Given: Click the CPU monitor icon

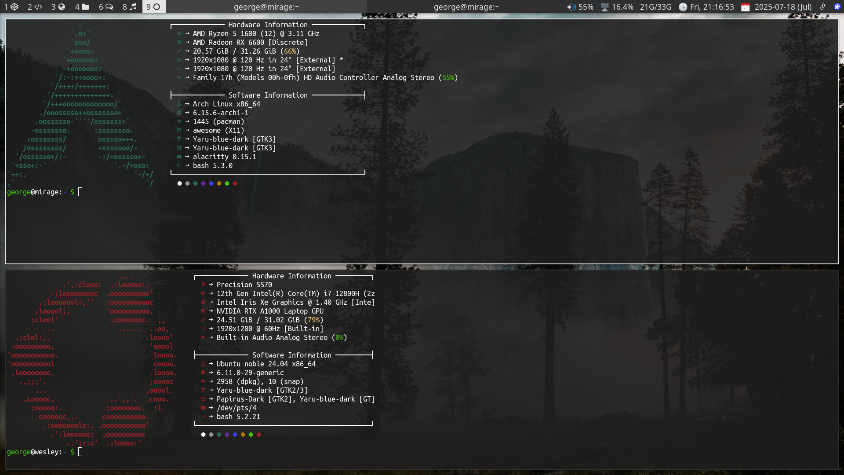Looking at the screenshot, I should [x=605, y=7].
